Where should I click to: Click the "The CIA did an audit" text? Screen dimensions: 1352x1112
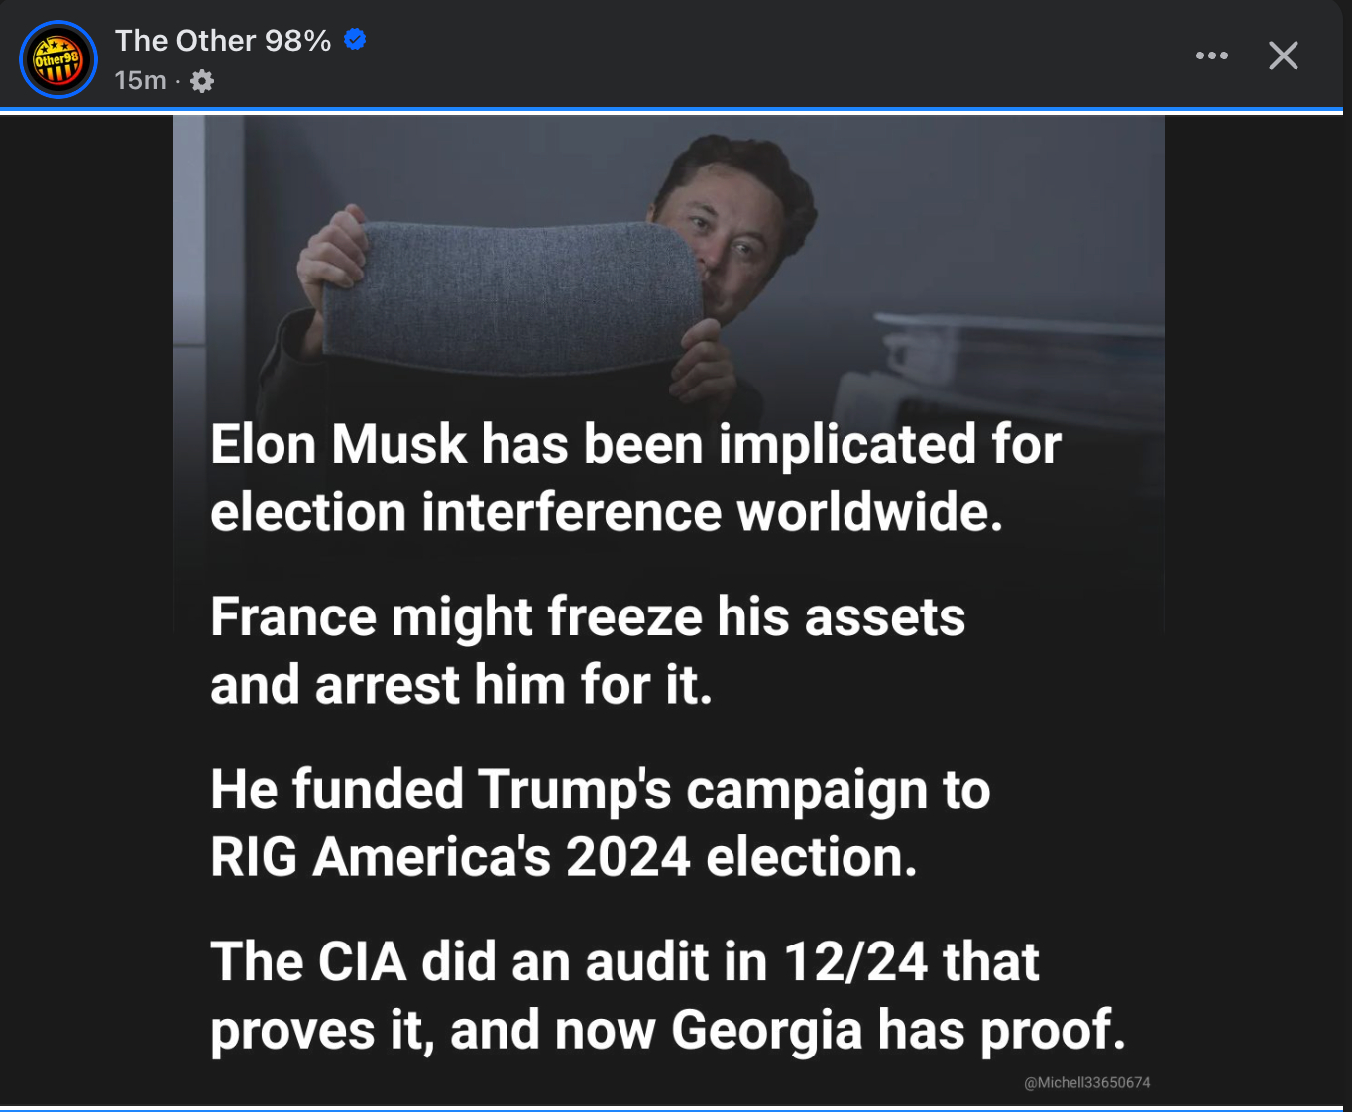tap(624, 961)
